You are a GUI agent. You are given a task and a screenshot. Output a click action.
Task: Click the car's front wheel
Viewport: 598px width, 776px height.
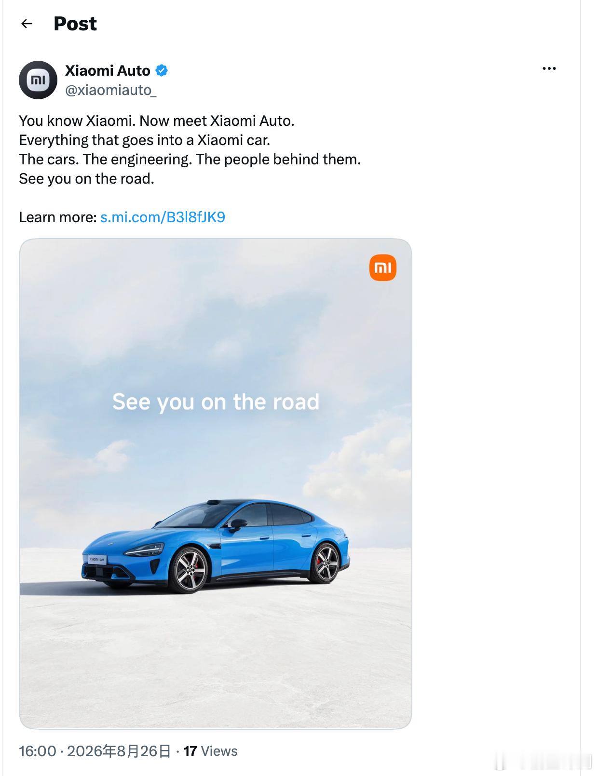(x=189, y=569)
